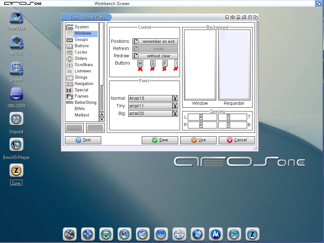The image size is (324, 243).
Task: Toggle the red X mark under button S
Action: (x=153, y=69)
